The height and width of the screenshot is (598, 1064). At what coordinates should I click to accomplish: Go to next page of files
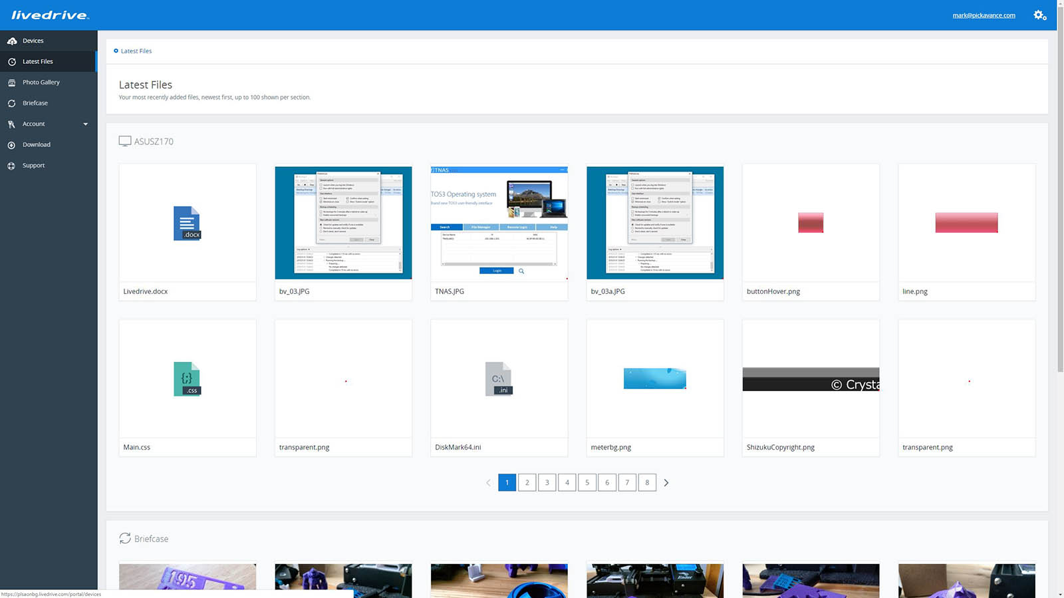pos(666,482)
